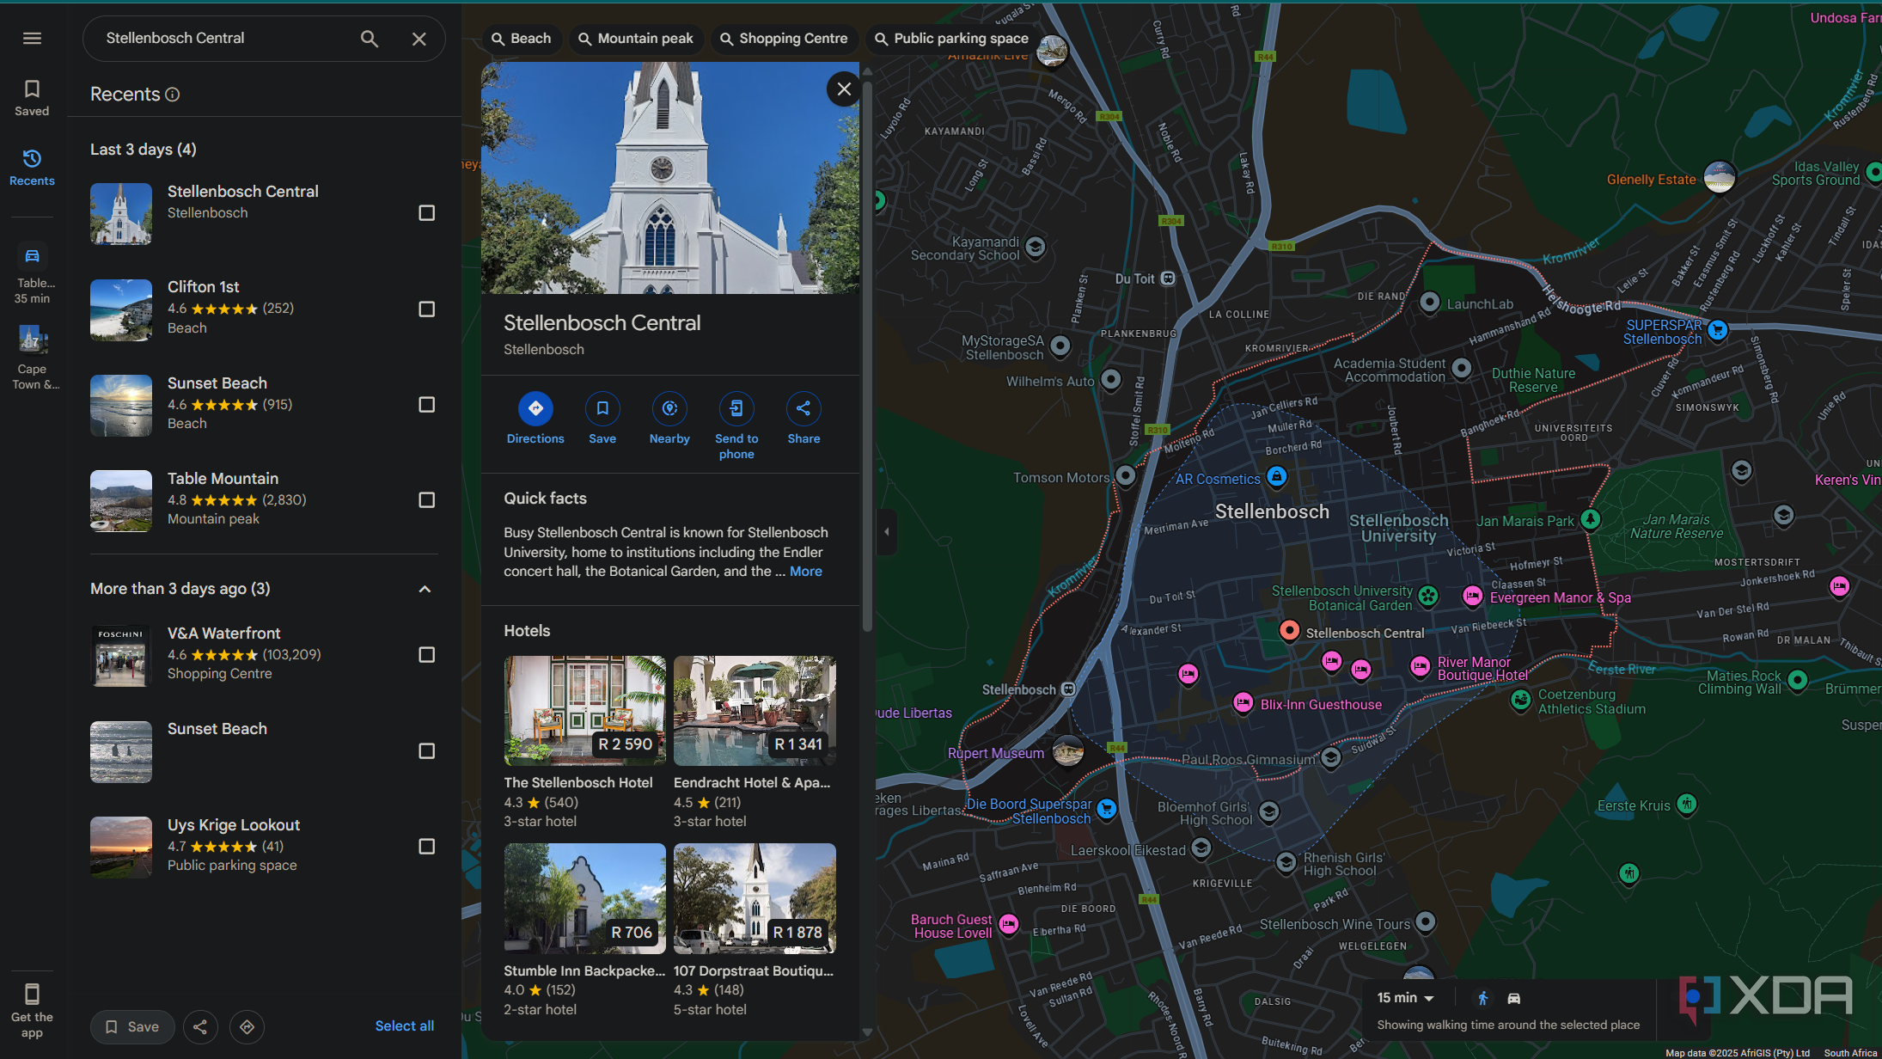Click Stellenbosch University Botanical Garden marker
Image resolution: width=1882 pixels, height=1059 pixels.
point(1427,595)
